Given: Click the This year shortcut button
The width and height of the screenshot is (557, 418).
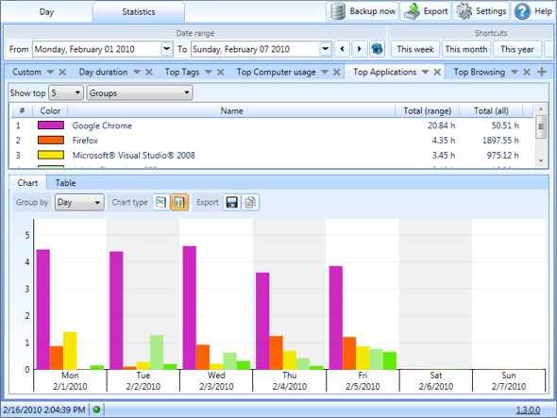Looking at the screenshot, I should coord(517,49).
